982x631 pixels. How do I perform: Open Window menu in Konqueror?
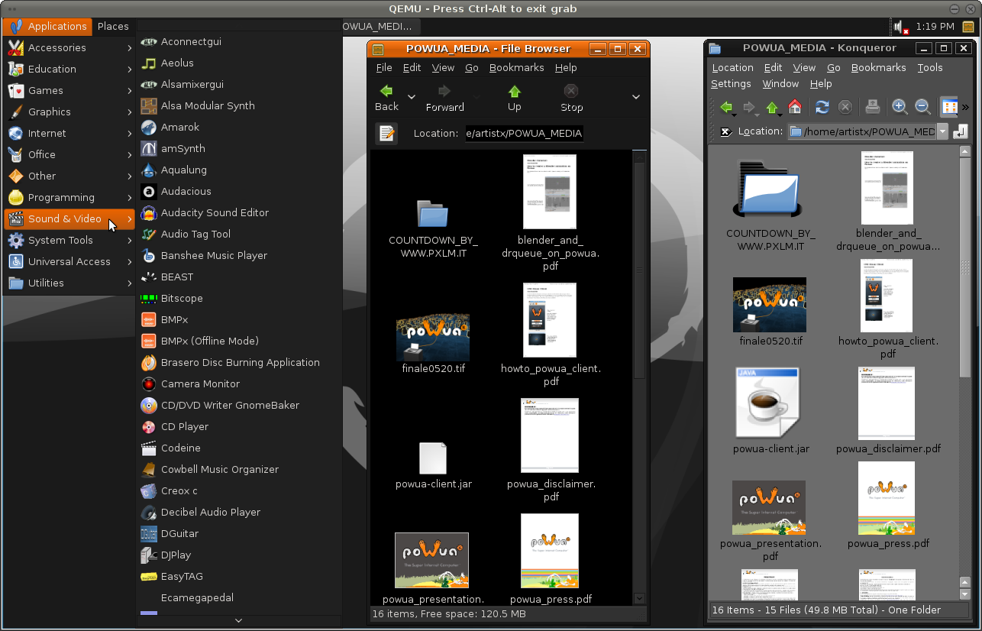(x=780, y=84)
